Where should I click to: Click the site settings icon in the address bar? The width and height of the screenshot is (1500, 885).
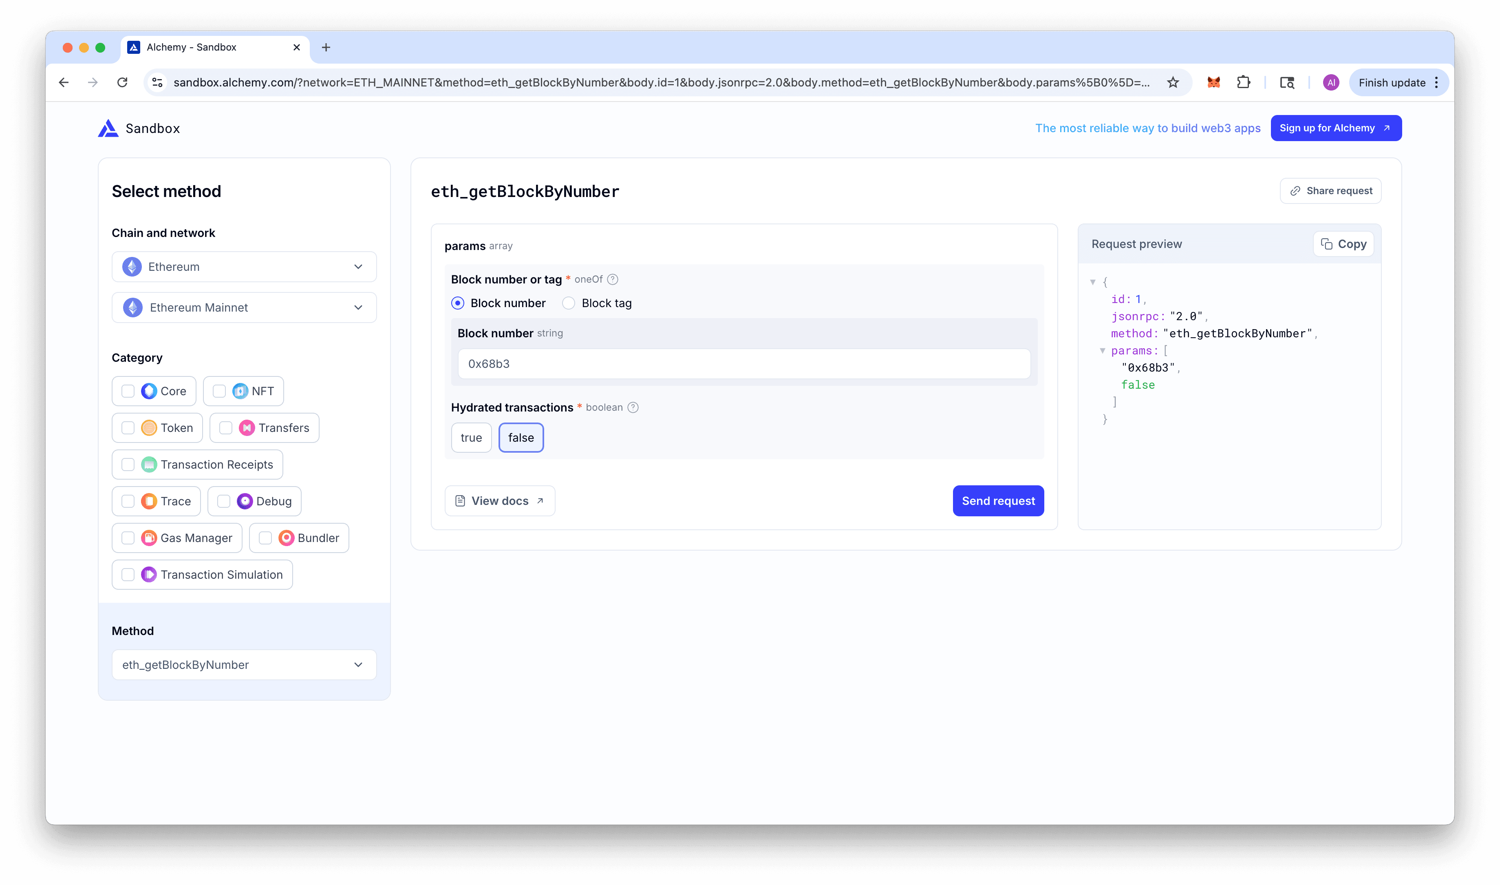[x=157, y=82]
